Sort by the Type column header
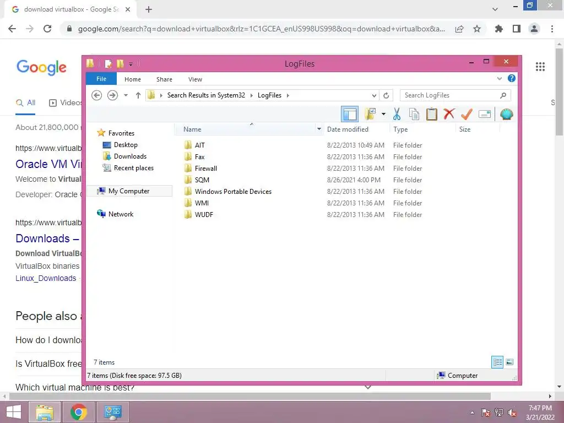Image resolution: width=564 pixels, height=423 pixels. click(400, 129)
